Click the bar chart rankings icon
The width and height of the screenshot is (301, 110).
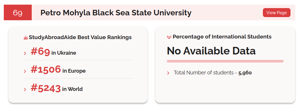tap(26, 38)
